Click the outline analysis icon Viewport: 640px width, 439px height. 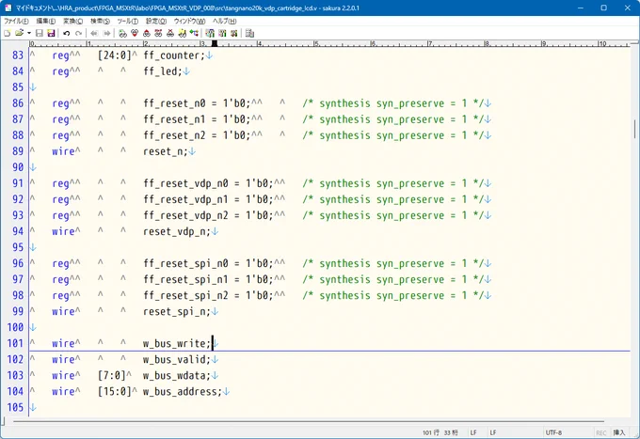click(x=194, y=34)
